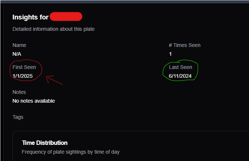Select the Notes section label
This screenshot has height=161, width=249.
[x=19, y=92]
